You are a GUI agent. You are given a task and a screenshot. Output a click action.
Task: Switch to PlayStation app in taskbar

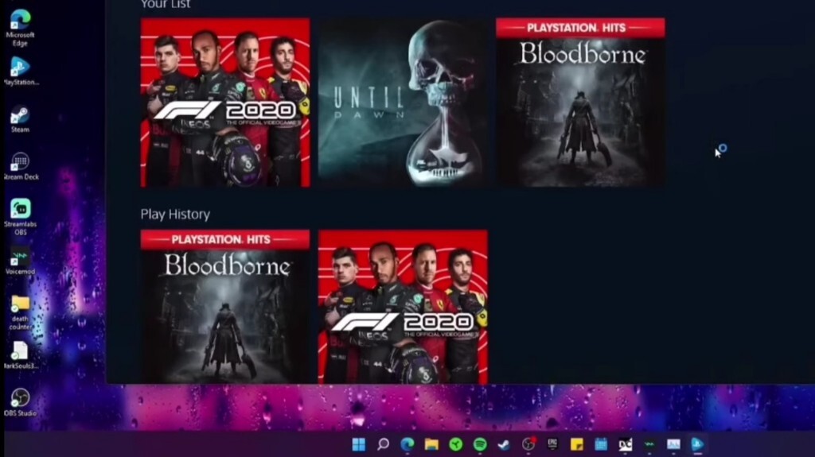point(697,444)
